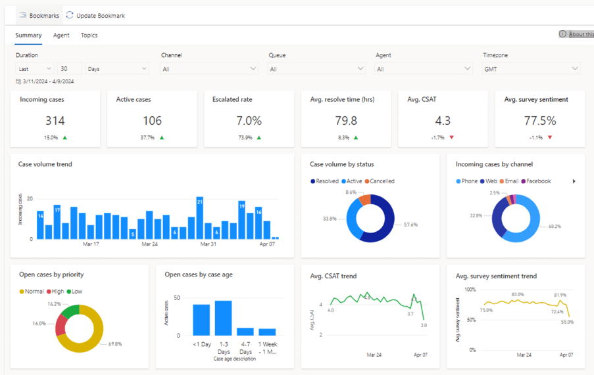Click the Update Bookmark refresh icon
The width and height of the screenshot is (594, 375).
tap(70, 15)
